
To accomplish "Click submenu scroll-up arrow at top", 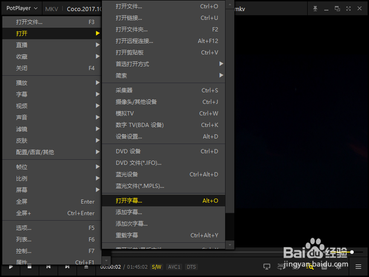I will point(230,5).
